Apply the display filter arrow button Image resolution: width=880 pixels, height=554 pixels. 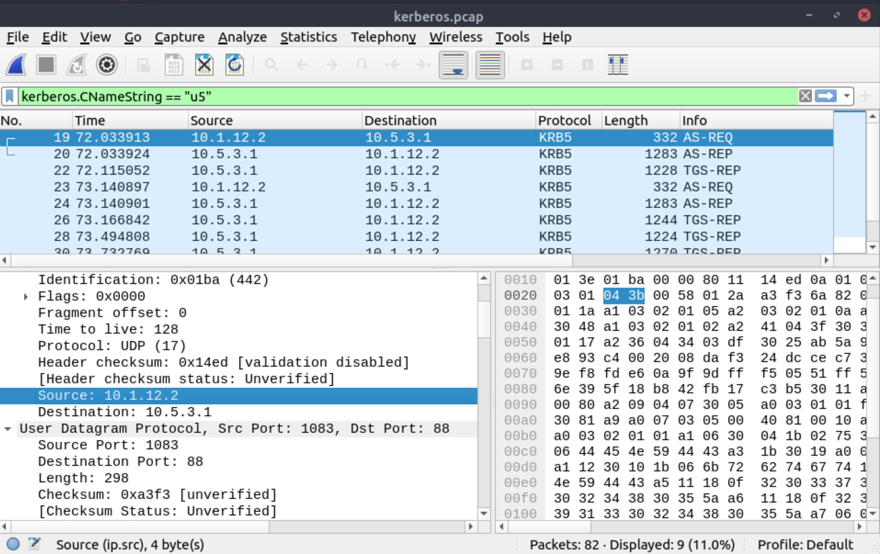tap(826, 96)
